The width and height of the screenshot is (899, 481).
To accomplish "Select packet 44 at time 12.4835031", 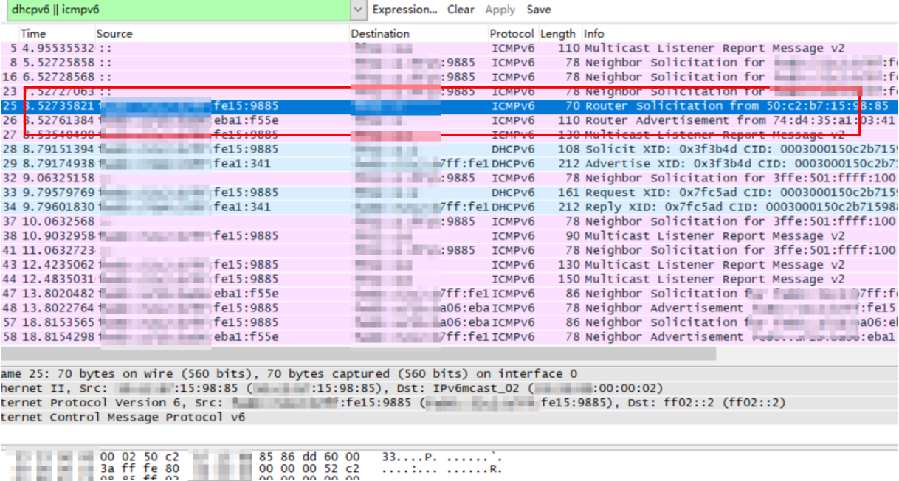I will [x=449, y=279].
